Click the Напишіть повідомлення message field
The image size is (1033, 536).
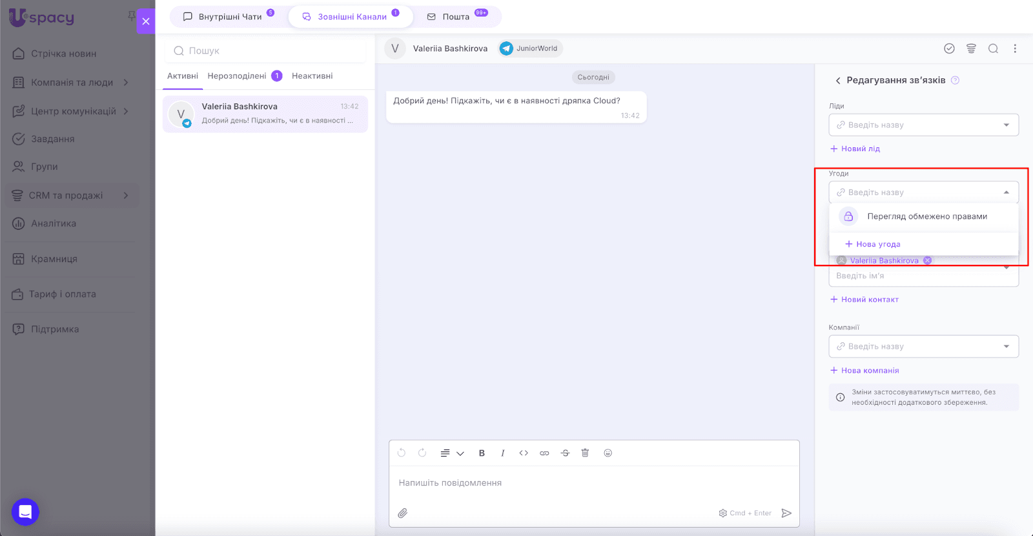point(594,483)
